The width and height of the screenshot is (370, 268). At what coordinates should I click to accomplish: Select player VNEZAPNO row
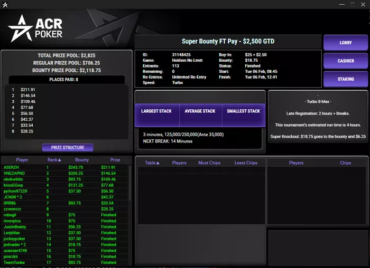[x=64, y=173]
